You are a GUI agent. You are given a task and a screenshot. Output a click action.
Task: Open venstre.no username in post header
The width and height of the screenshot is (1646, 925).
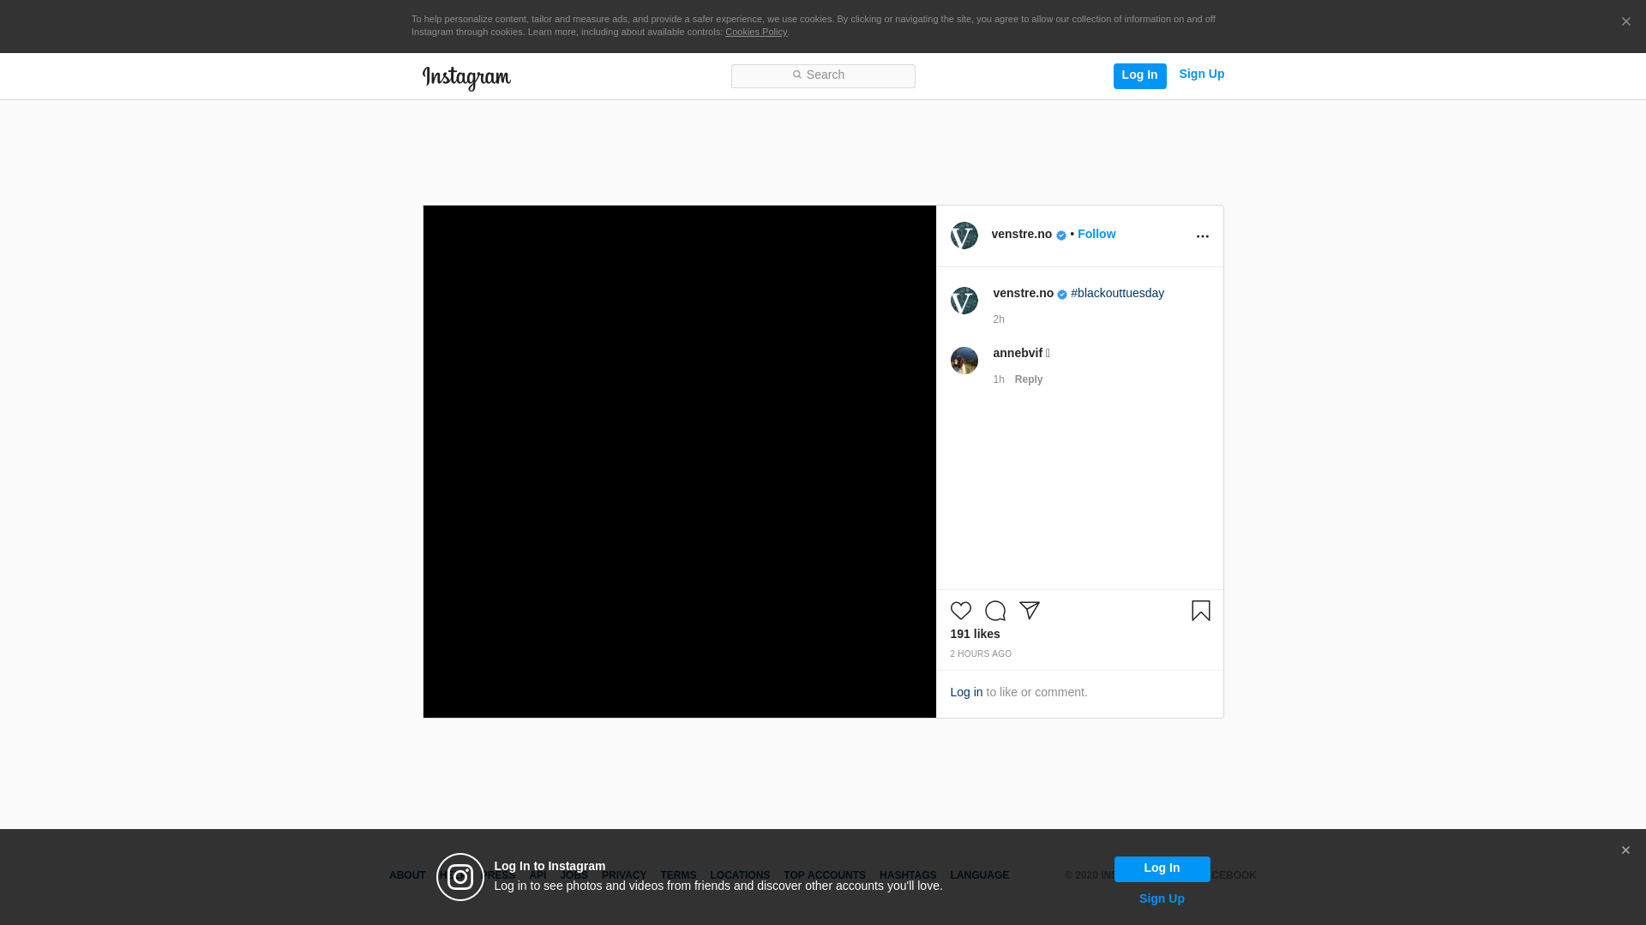click(x=1021, y=234)
